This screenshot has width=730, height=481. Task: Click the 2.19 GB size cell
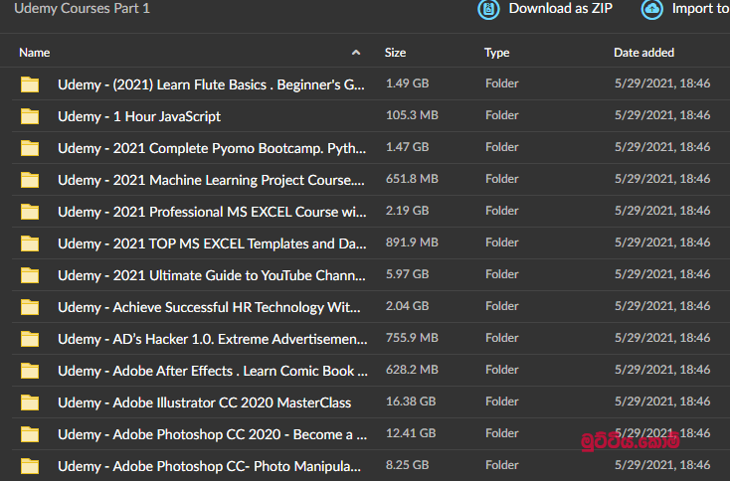408,211
